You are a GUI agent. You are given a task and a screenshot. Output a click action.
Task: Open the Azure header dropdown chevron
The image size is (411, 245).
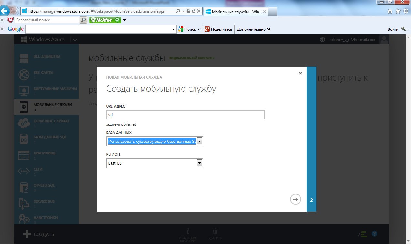tap(75, 40)
